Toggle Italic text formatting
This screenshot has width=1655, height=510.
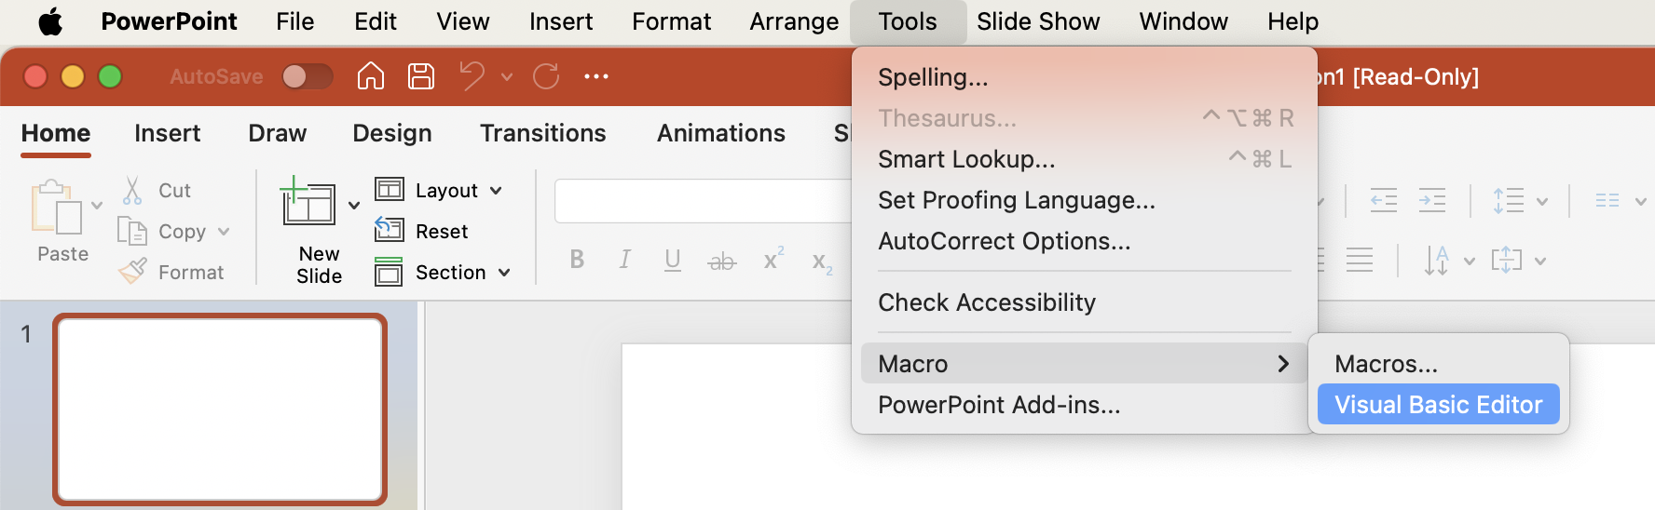624,261
